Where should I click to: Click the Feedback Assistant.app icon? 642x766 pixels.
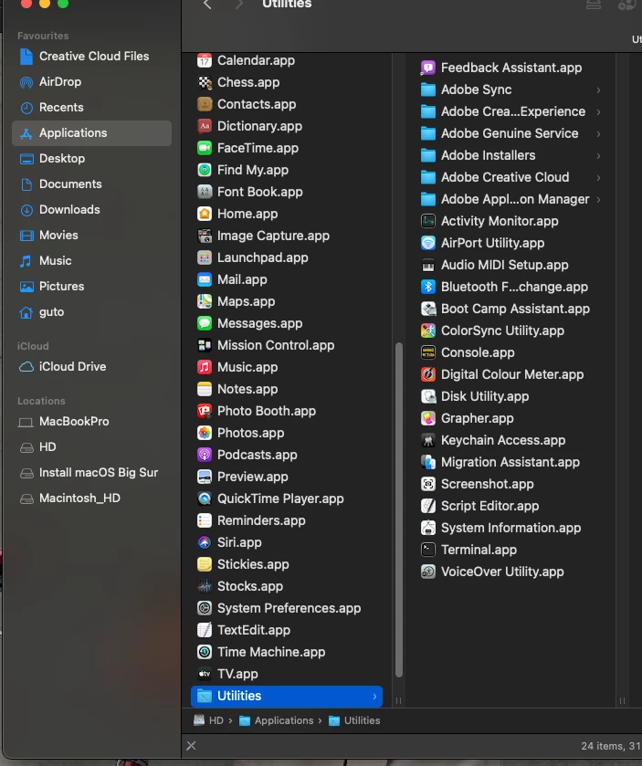[x=428, y=68]
